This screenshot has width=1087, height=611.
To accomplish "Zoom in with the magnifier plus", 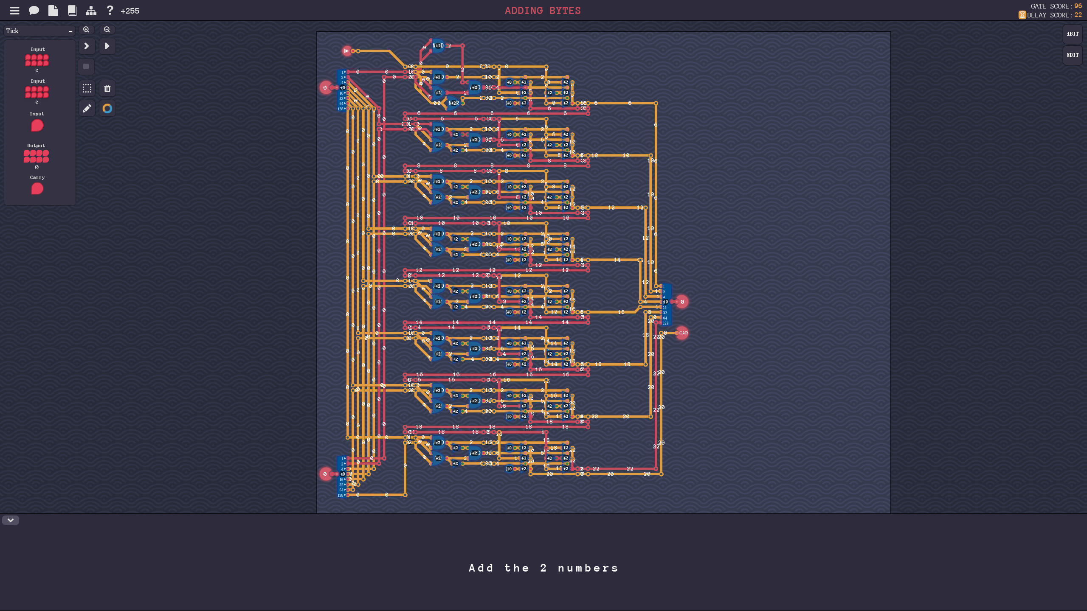I will pos(86,30).
